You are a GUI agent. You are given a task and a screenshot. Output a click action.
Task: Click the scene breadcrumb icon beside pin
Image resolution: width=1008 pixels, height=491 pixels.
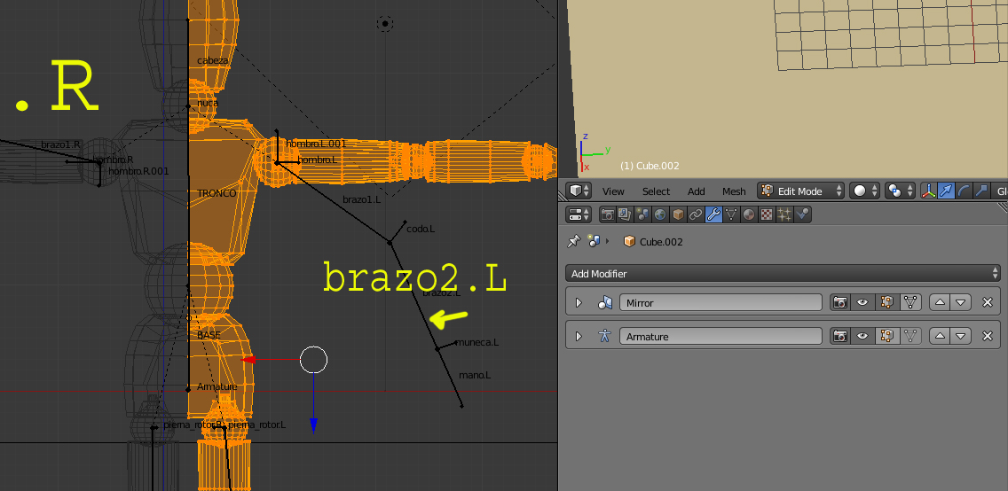[594, 241]
